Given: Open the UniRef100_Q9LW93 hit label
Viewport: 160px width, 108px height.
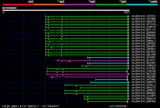Looking at the screenshot, I should 143,46.
